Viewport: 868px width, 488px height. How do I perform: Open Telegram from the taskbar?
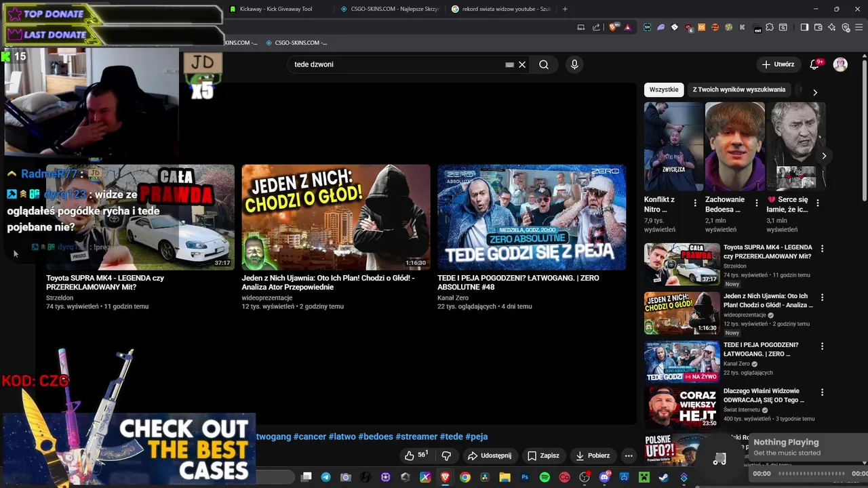tap(326, 477)
